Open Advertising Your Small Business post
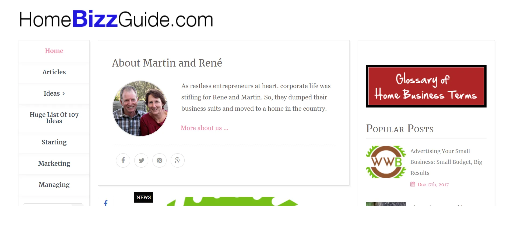The width and height of the screenshot is (507, 229). click(x=446, y=162)
